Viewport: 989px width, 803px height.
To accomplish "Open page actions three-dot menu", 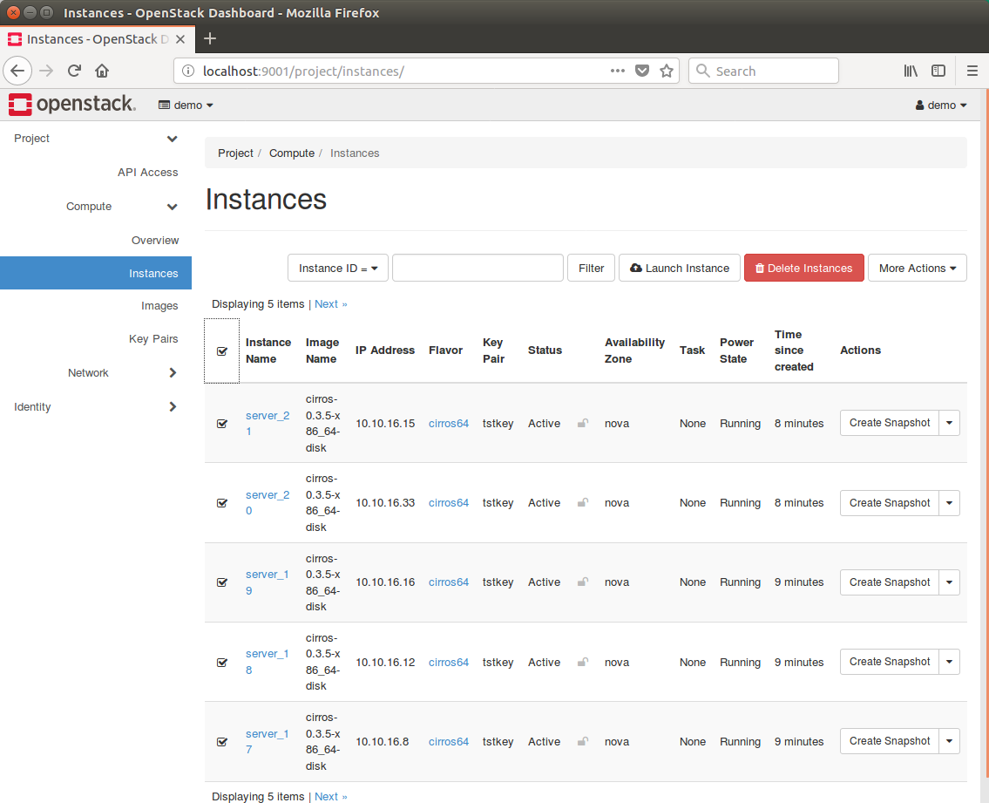I will [x=618, y=71].
